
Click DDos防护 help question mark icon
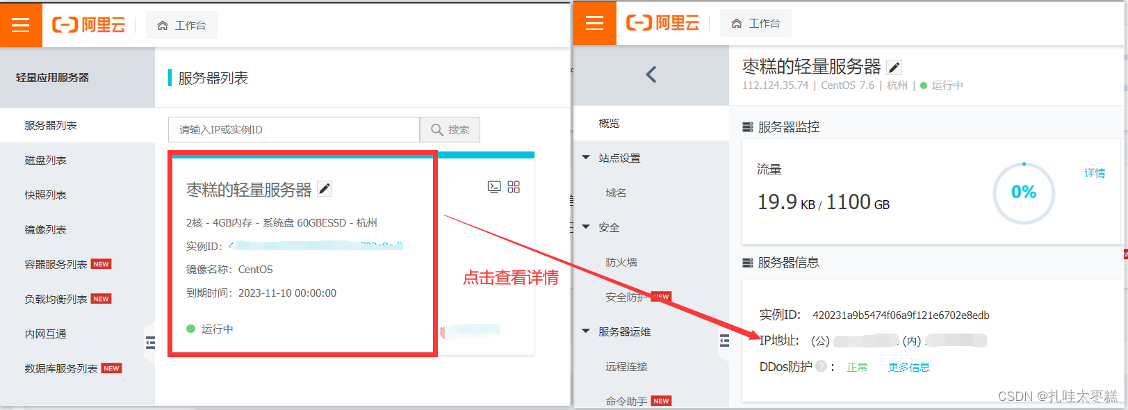pos(821,366)
